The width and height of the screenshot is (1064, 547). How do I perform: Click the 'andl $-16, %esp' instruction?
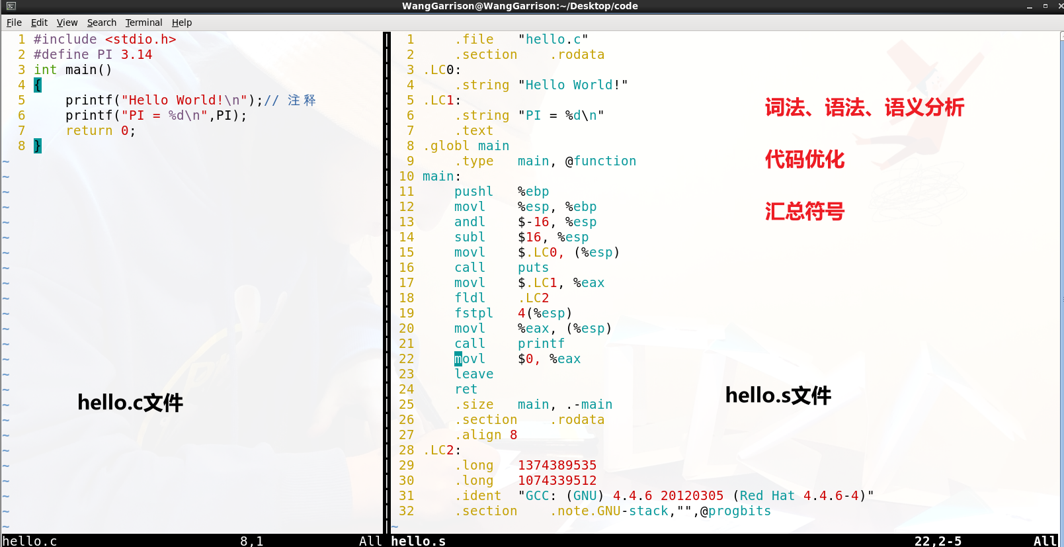click(525, 222)
